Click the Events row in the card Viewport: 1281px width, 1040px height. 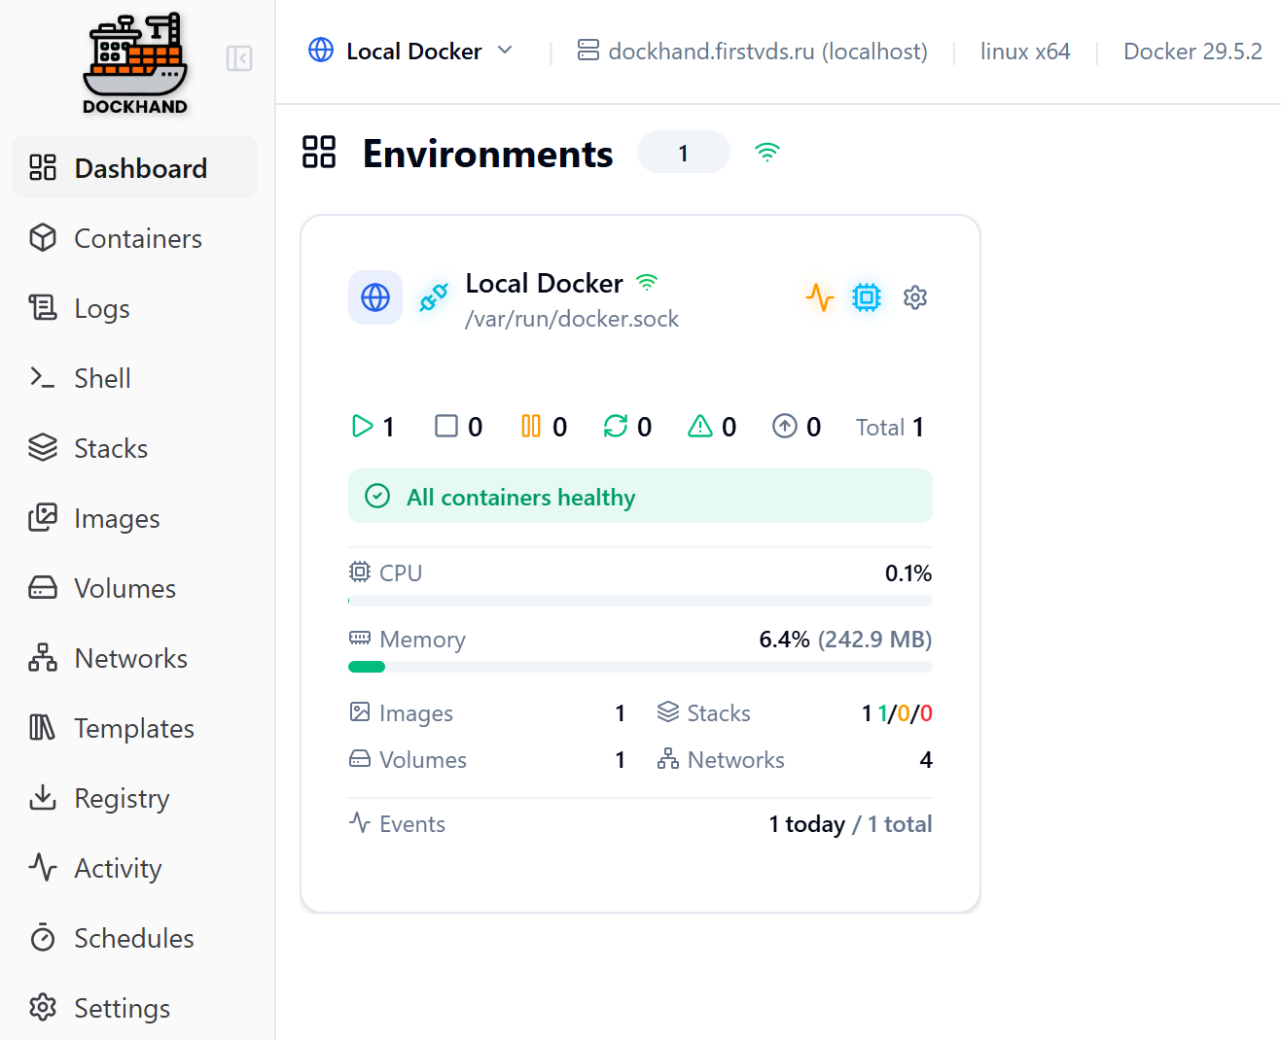point(640,824)
